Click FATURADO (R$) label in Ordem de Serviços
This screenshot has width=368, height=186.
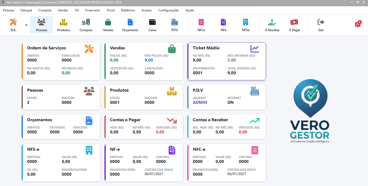(72, 68)
